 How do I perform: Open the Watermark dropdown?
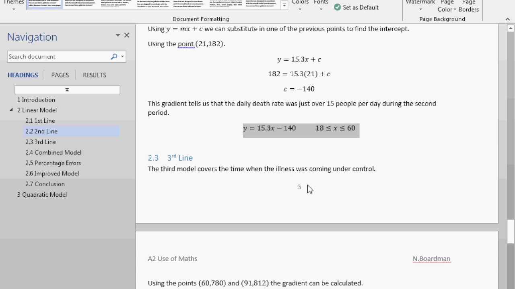pos(420,6)
